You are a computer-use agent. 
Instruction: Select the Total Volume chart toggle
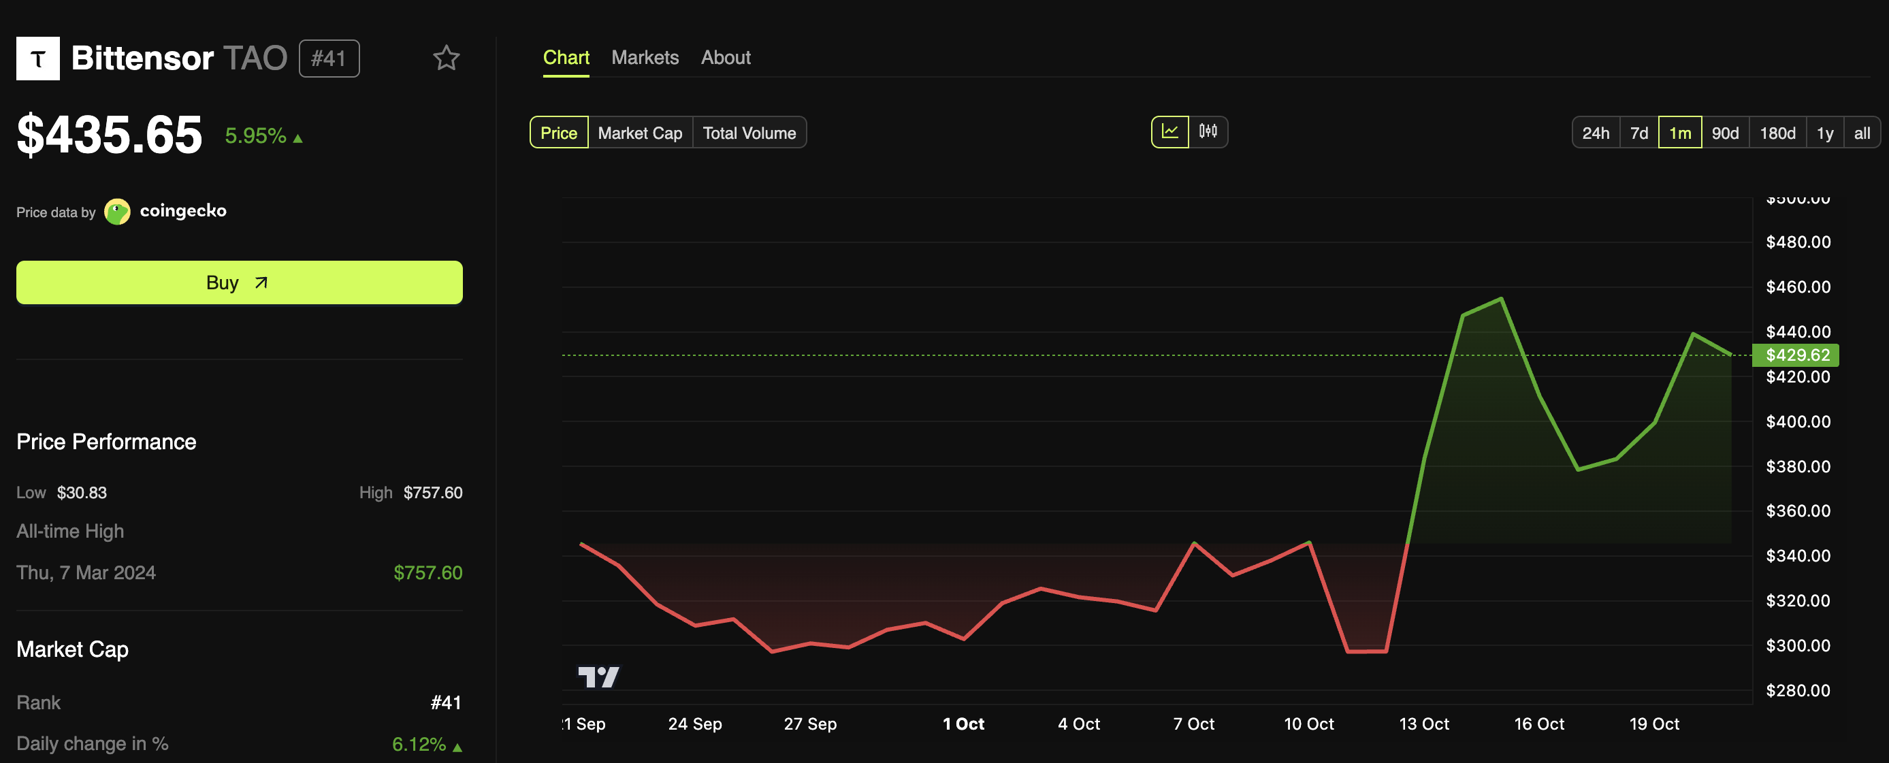click(x=749, y=133)
